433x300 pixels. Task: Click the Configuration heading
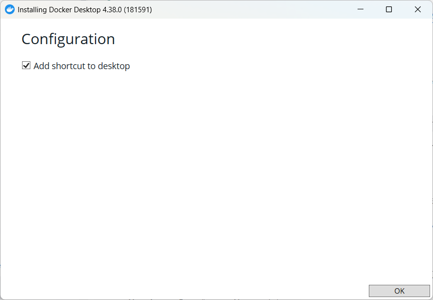coord(68,39)
